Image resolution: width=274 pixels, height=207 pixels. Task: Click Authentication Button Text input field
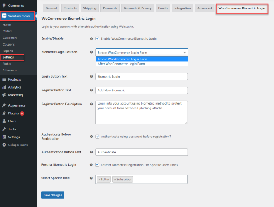[142, 152]
